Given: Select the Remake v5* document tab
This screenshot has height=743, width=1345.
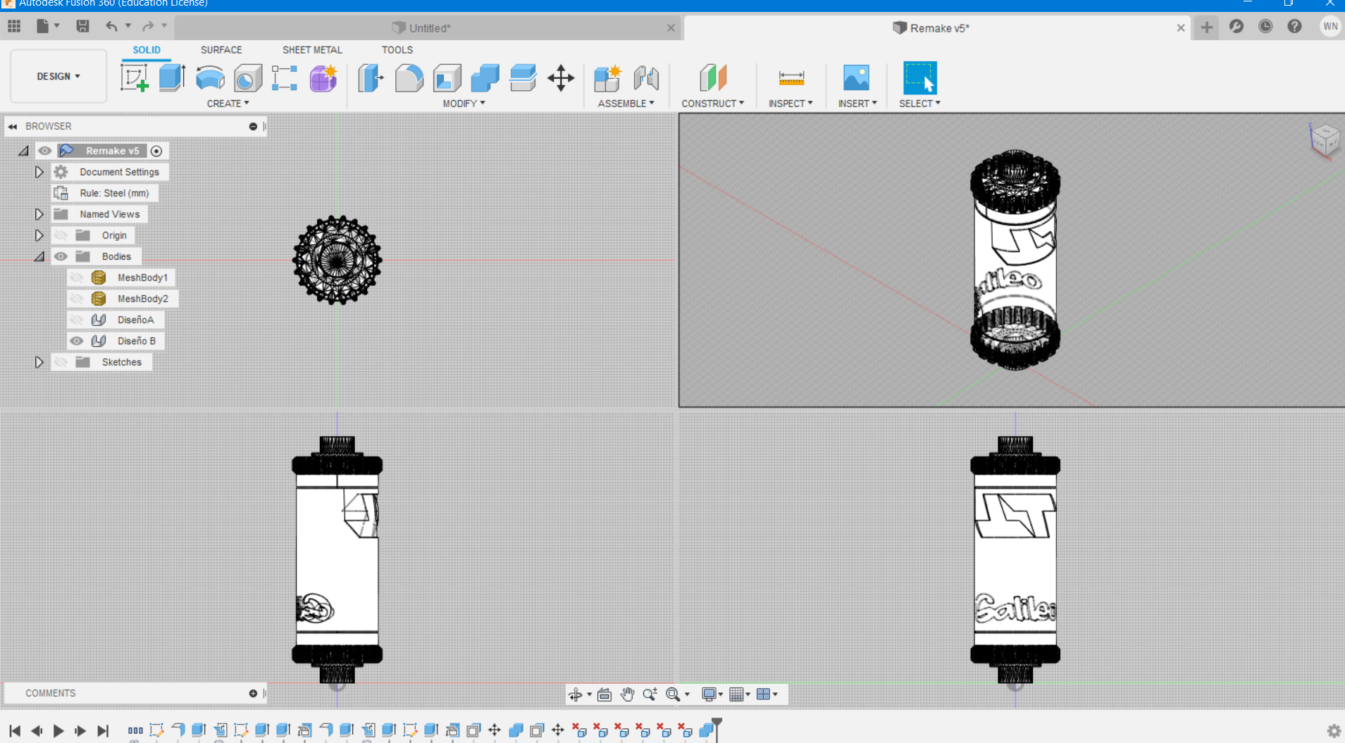Looking at the screenshot, I should pos(937,28).
